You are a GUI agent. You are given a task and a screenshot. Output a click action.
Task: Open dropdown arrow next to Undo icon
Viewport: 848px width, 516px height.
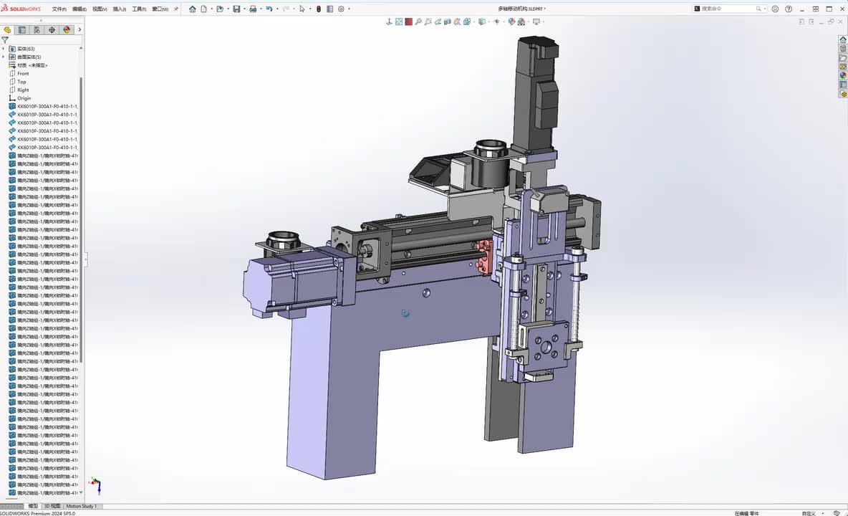(x=277, y=9)
